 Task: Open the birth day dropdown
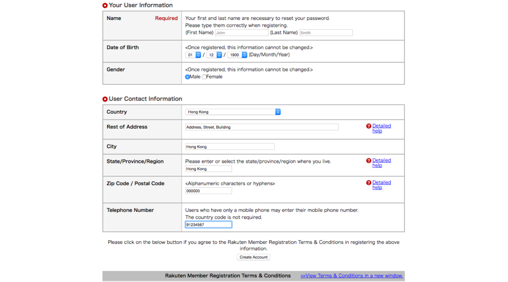[x=193, y=55]
